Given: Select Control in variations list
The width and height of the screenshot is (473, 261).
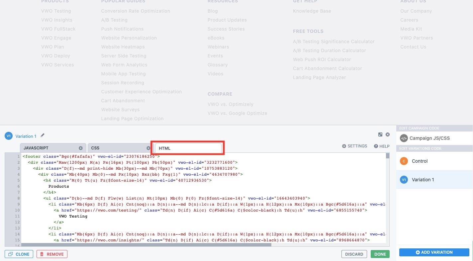Looking at the screenshot, I should coord(434,161).
